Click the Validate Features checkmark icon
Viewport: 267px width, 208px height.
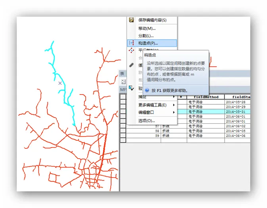coord(132,88)
